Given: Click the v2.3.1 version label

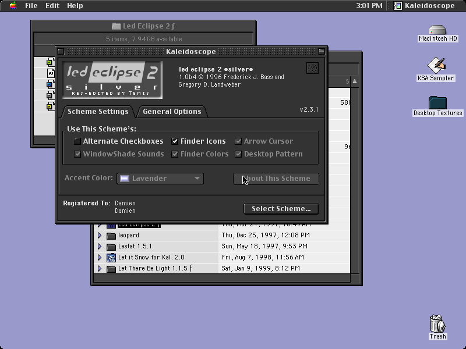Looking at the screenshot, I should [x=309, y=109].
